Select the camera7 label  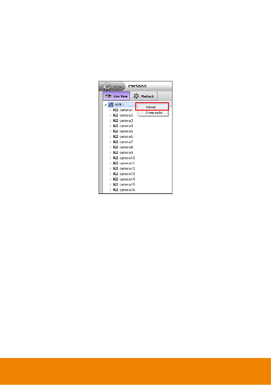pos(126,142)
